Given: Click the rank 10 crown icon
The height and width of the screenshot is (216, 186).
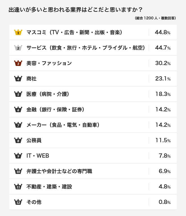Looking at the screenshot, I should (x=18, y=171).
